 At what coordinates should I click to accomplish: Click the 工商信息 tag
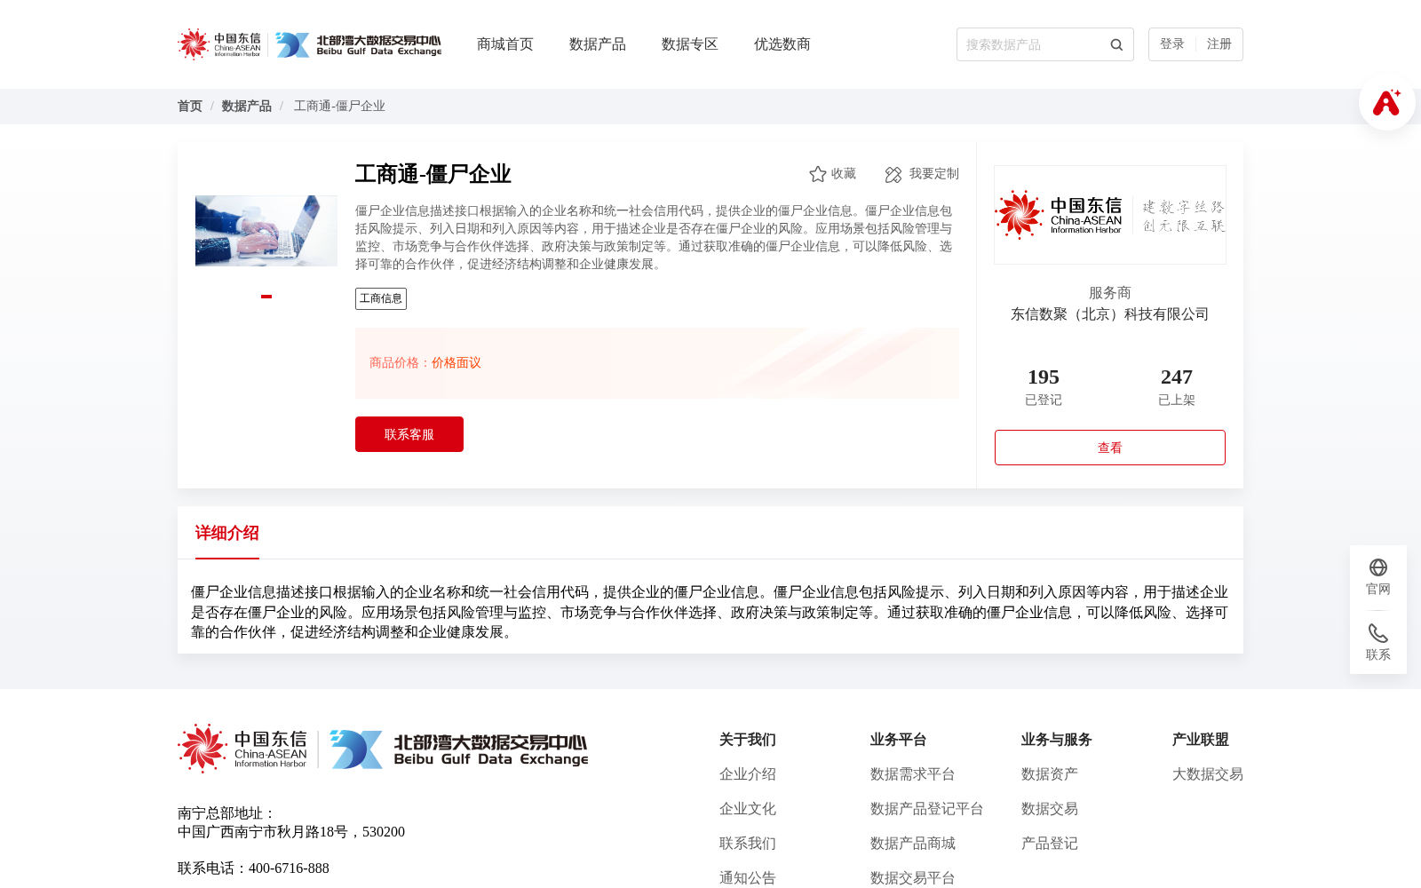click(x=381, y=298)
